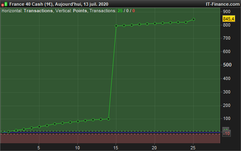Click the 10 label on the horizontal axis
Image resolution: width=241 pixels, height=151 pixels.
click(x=77, y=148)
